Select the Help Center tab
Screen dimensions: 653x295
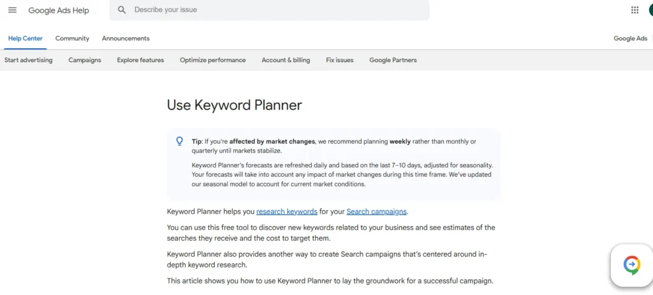click(26, 38)
